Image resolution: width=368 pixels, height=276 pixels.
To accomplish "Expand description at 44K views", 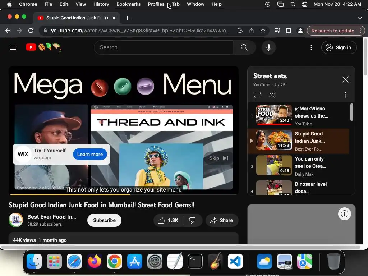I will 124,239.
